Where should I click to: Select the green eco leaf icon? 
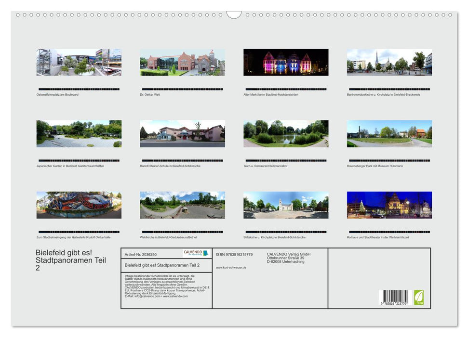(418, 298)
